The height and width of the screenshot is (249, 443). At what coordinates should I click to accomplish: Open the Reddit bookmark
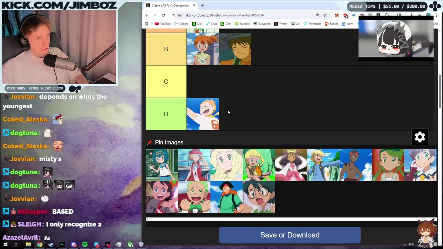coord(331,24)
